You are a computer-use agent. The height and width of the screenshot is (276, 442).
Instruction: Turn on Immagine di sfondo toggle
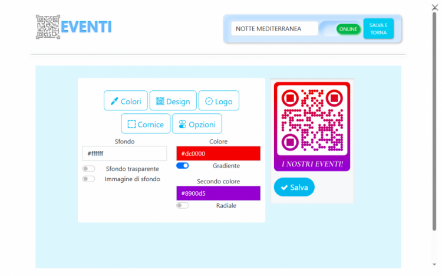88,179
